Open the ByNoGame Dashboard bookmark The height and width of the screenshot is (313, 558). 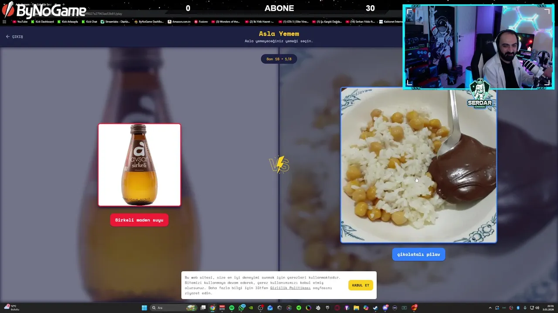(x=149, y=22)
